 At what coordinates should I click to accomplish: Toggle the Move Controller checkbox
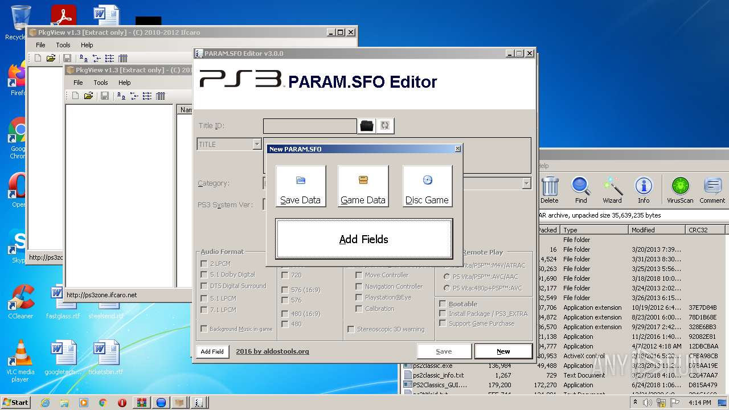pos(359,275)
